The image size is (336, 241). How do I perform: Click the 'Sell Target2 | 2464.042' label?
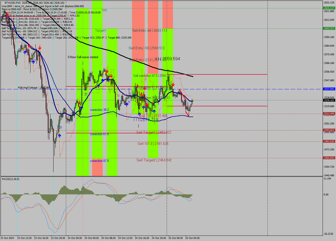pos(154,160)
